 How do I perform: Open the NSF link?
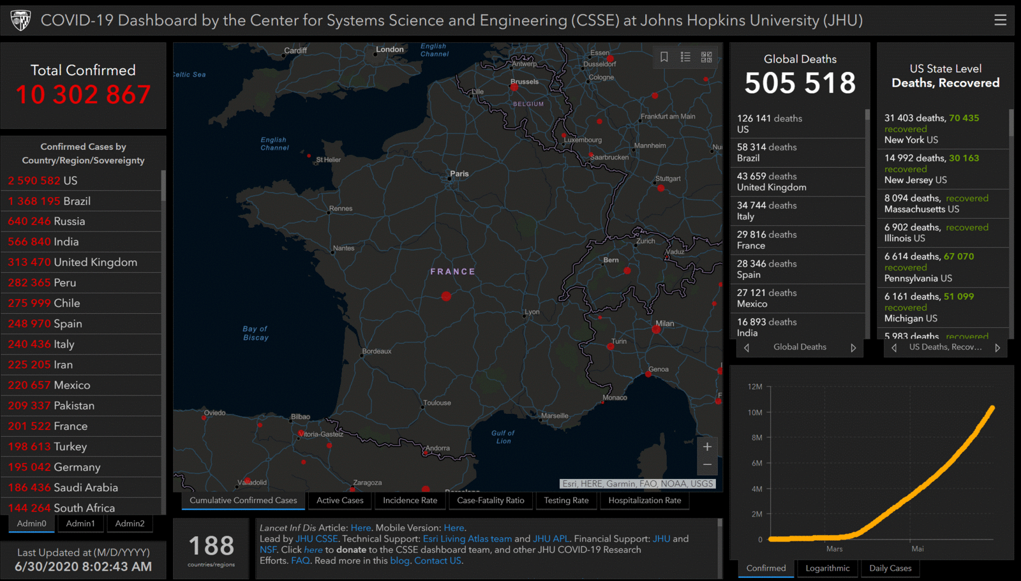[268, 550]
